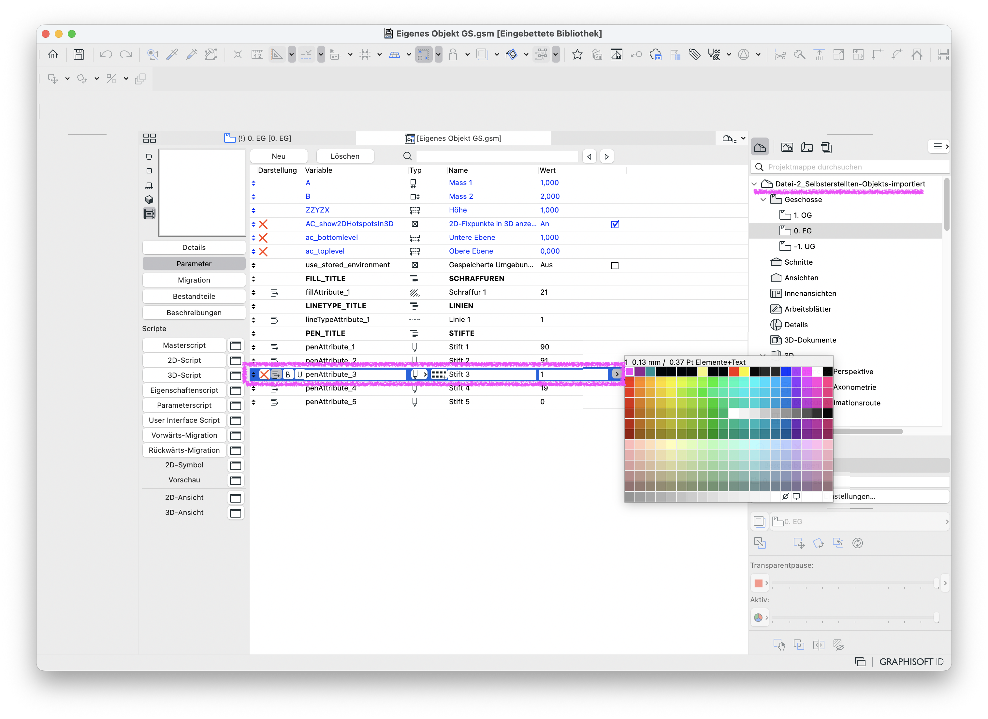Open the type dropdown for penAttribute_3
988x719 pixels.
419,374
